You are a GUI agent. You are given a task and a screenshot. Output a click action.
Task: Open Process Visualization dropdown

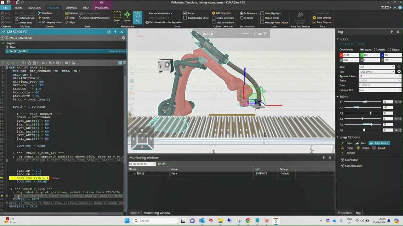(x=161, y=13)
